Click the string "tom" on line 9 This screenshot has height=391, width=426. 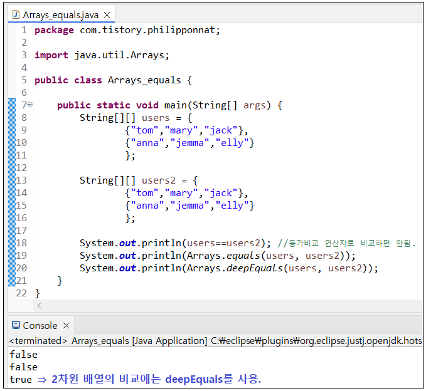(x=144, y=130)
